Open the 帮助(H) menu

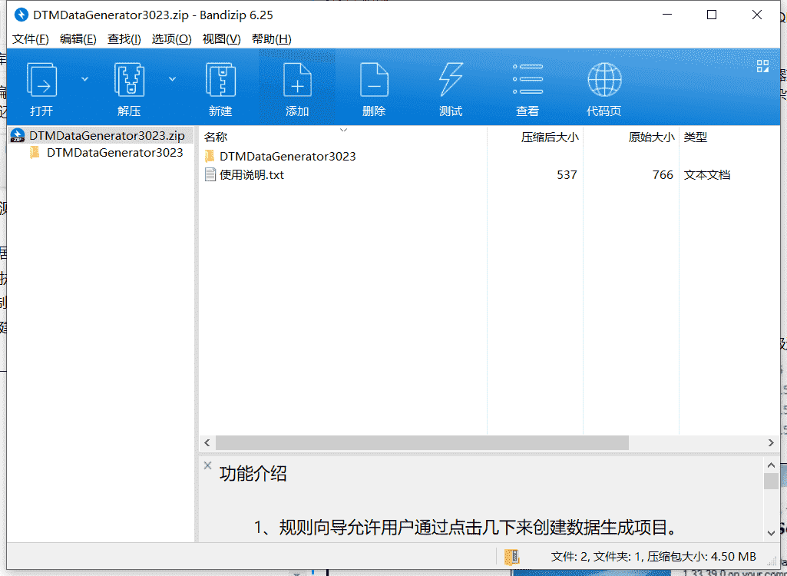[x=272, y=39]
